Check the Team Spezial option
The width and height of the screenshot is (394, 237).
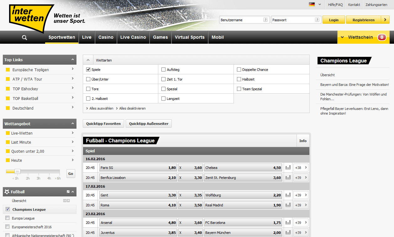239,89
